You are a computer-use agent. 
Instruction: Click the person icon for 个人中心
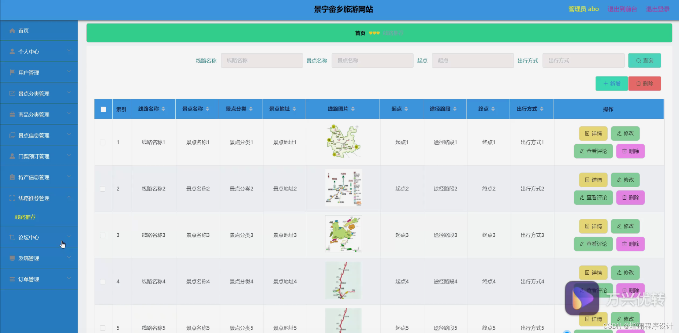point(12,52)
